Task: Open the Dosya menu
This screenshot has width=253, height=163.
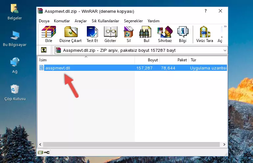Action: [x=44, y=21]
